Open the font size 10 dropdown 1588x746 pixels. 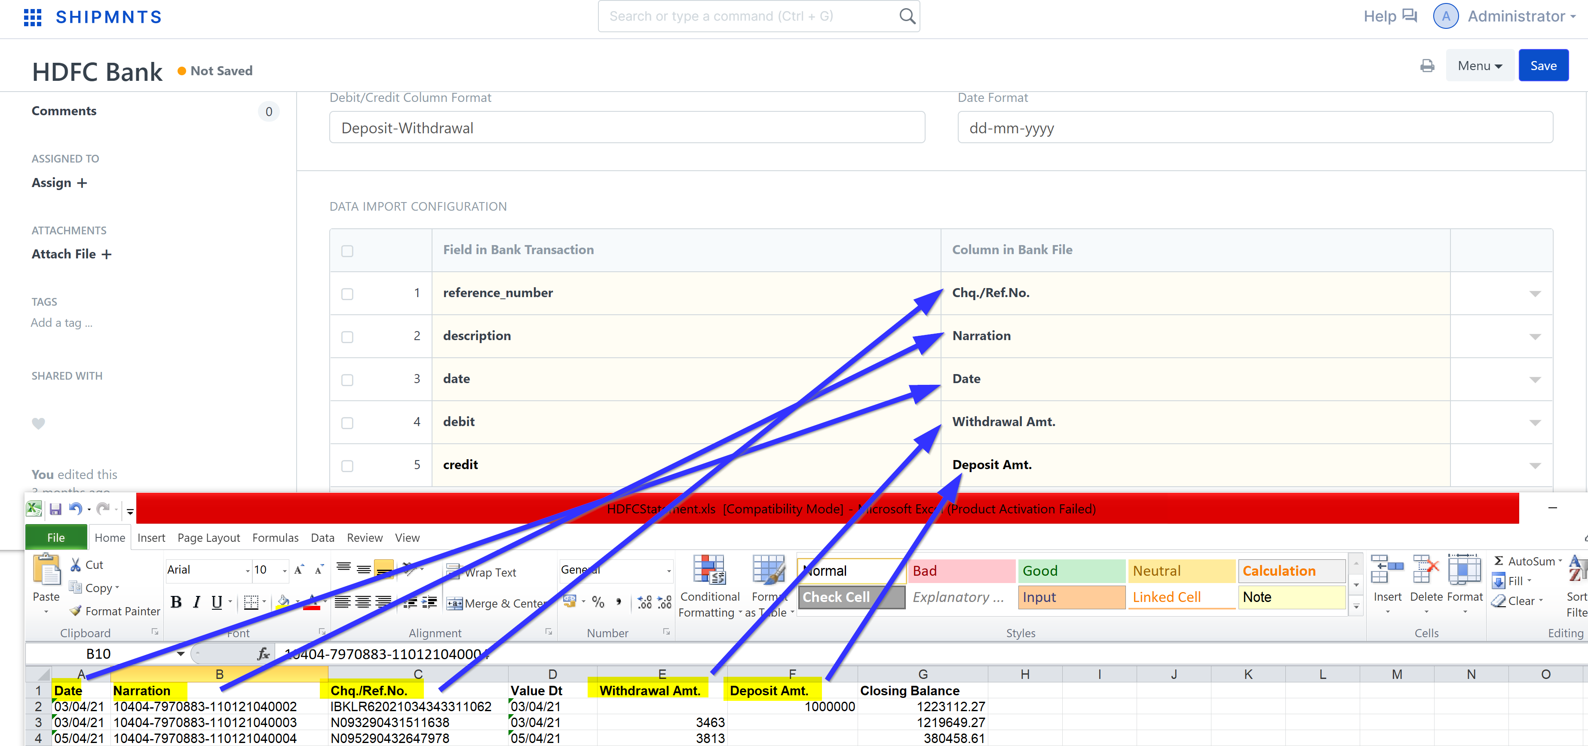[x=284, y=570]
